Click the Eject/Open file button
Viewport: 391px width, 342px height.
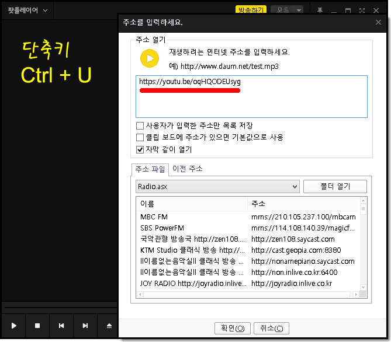point(109,326)
